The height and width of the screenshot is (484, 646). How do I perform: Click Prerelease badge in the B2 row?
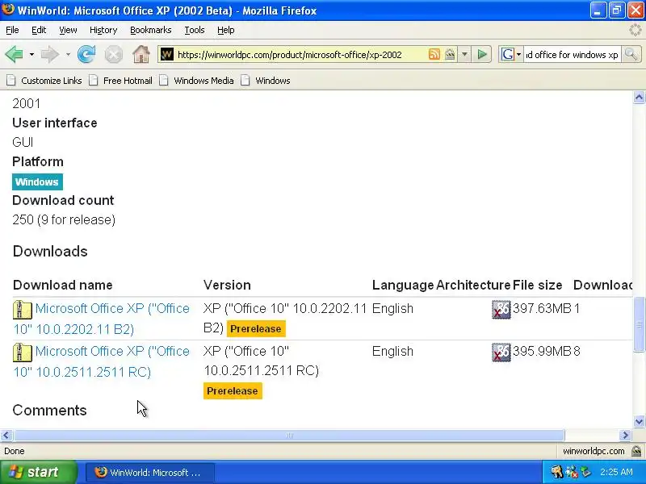coord(256,329)
